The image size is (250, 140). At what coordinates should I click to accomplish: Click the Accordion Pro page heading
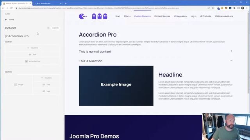[x=98, y=35]
